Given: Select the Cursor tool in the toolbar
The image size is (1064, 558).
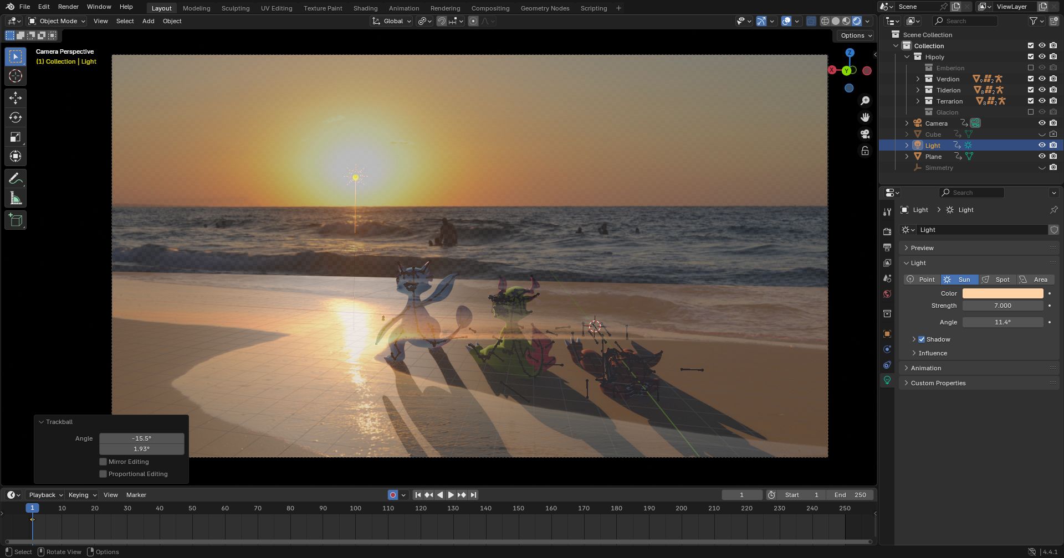Looking at the screenshot, I should pos(16,76).
